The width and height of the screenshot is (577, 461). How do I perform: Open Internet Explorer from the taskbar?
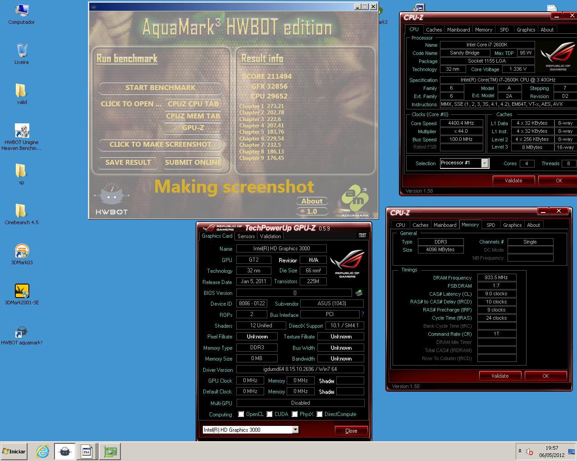click(x=42, y=451)
